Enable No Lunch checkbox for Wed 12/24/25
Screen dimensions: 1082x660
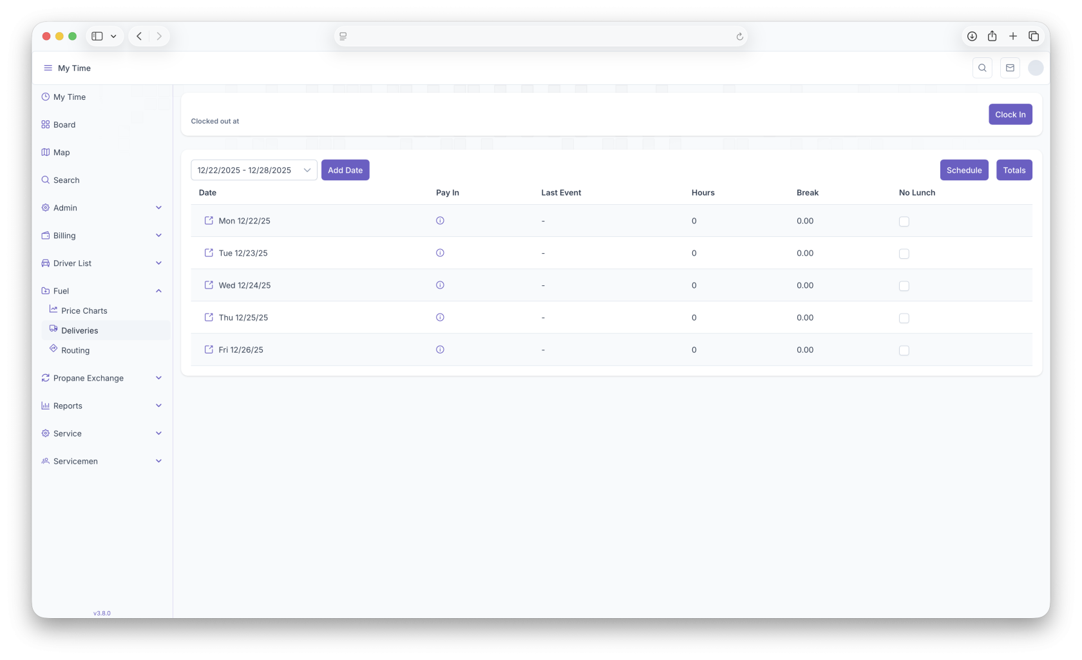click(904, 286)
